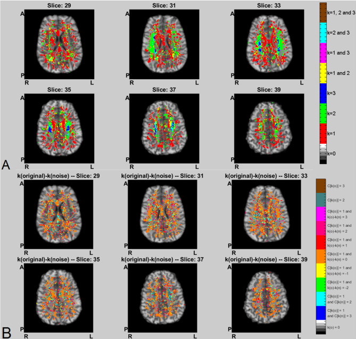Click the 'Slice: 31' title in panel A
Screen dimensions: 356x339
tap(164, 5)
